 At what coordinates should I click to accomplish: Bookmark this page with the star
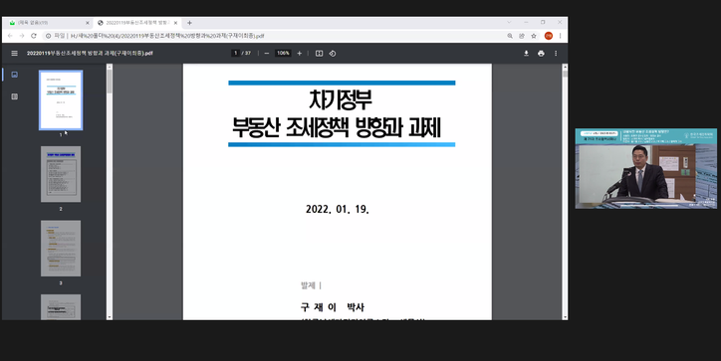534,36
